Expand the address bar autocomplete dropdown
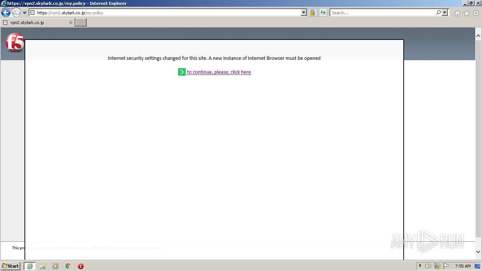 point(304,12)
